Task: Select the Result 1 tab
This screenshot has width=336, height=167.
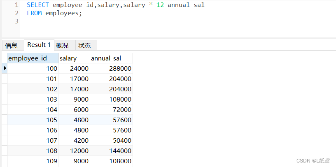Action: click(39, 45)
